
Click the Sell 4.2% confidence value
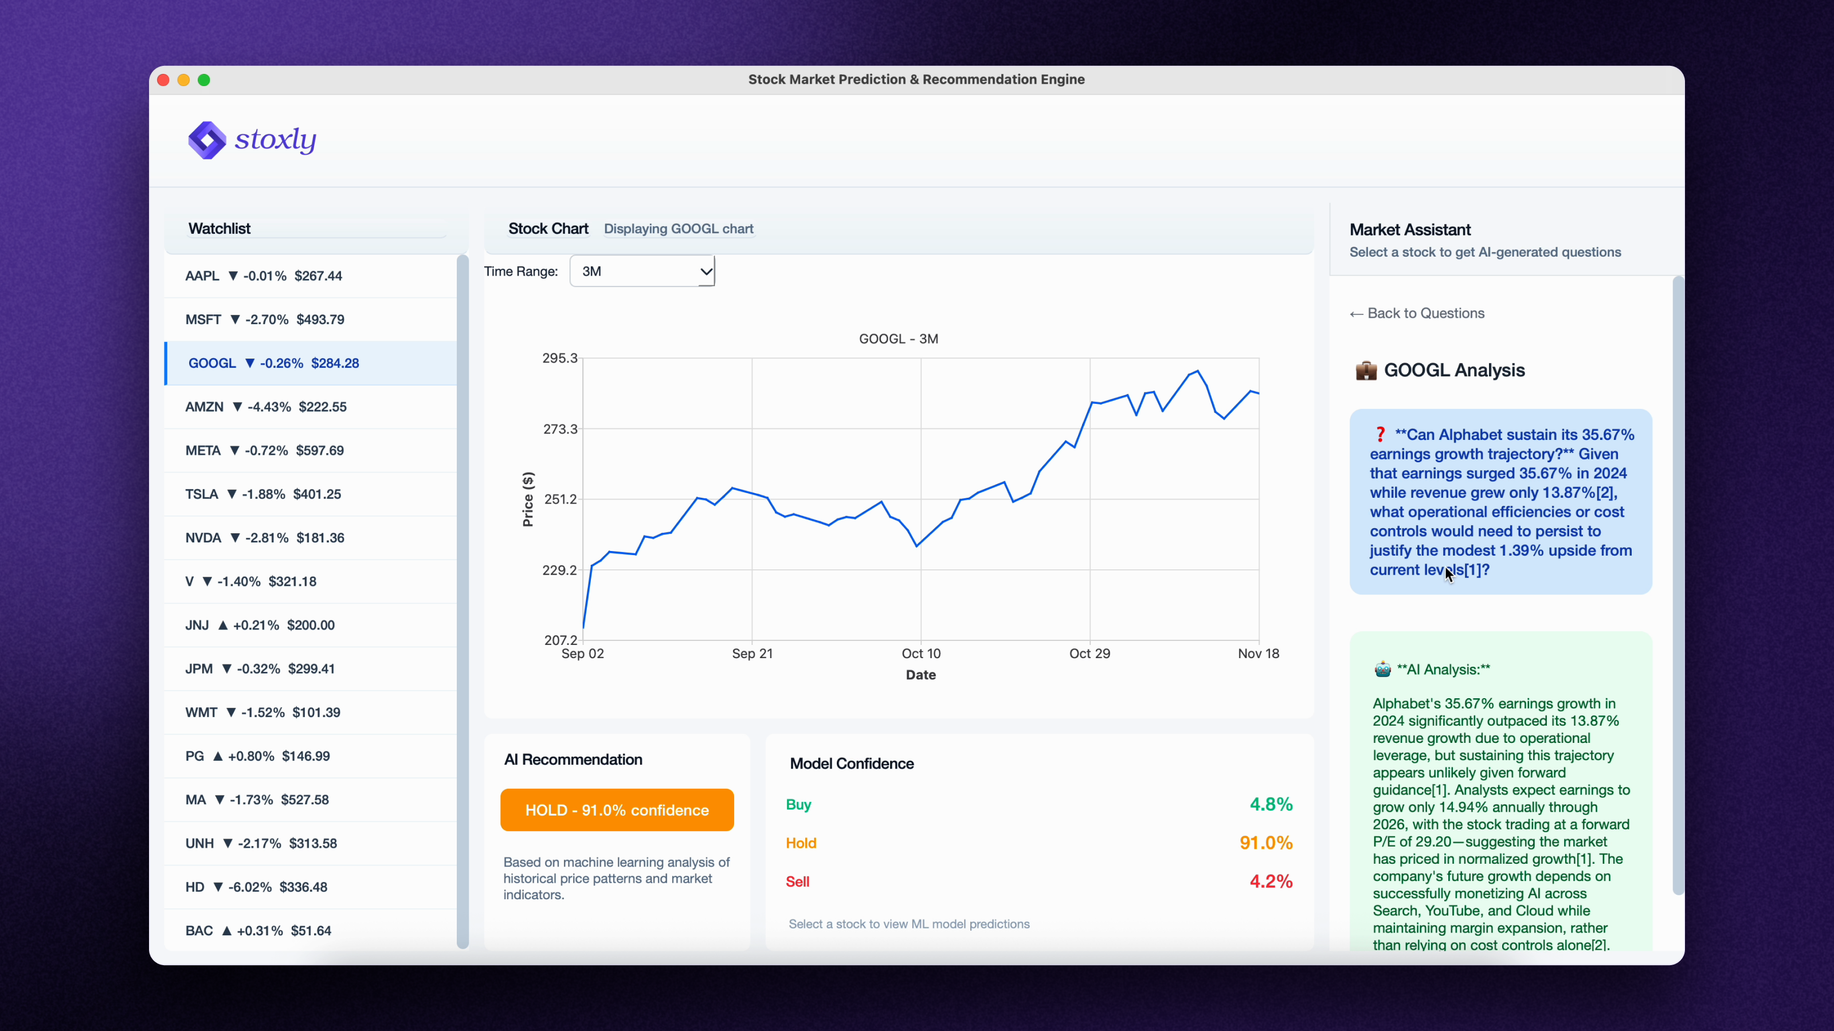point(1271,882)
